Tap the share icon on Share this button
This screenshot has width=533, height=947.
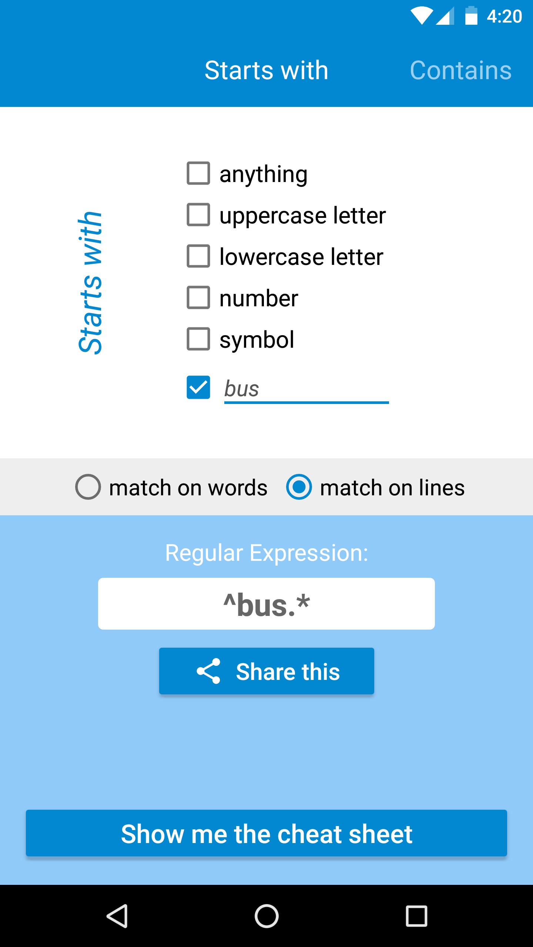click(x=209, y=671)
